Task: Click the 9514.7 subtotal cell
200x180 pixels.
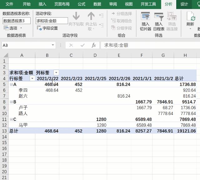Action: (185, 102)
